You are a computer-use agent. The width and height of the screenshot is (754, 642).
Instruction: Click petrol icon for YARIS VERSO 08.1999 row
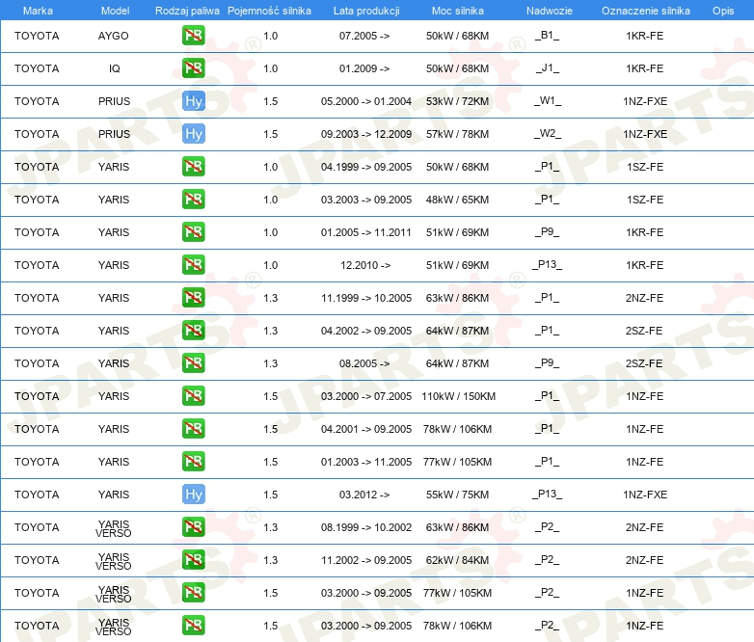193,527
